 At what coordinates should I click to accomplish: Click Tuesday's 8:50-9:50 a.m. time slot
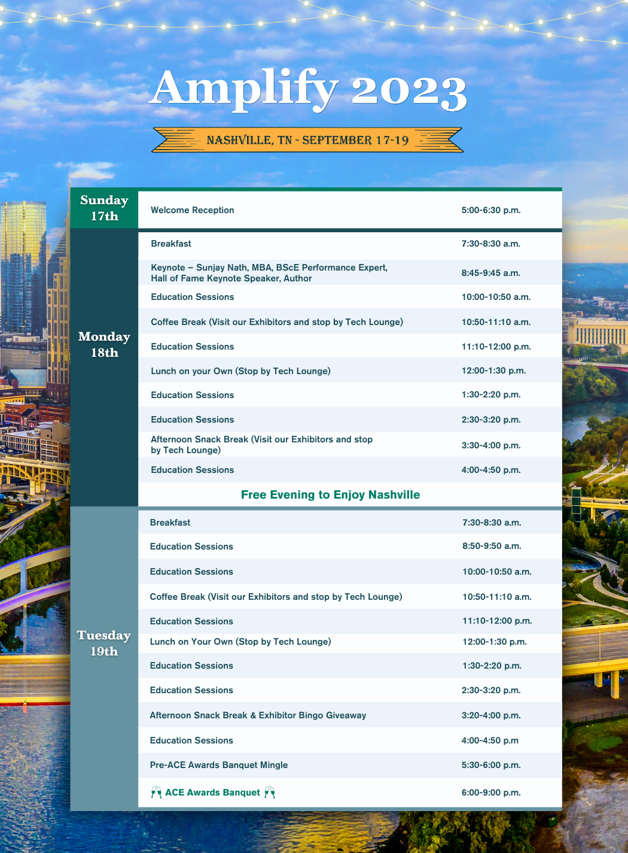(492, 546)
